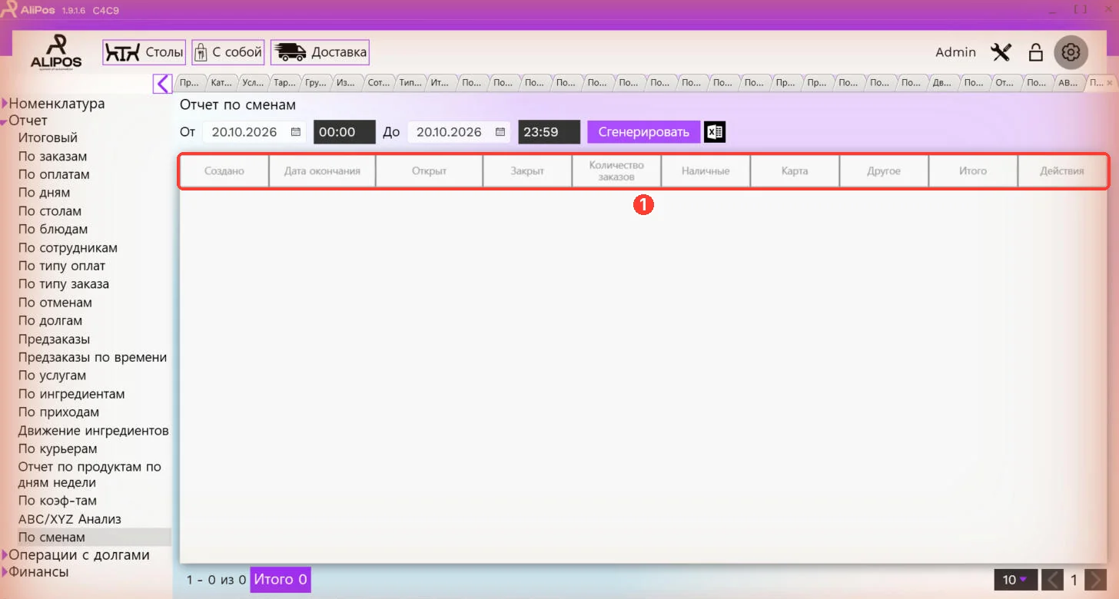The width and height of the screenshot is (1119, 599).
Task: Go to the next results page arrow
Action: tap(1096, 580)
